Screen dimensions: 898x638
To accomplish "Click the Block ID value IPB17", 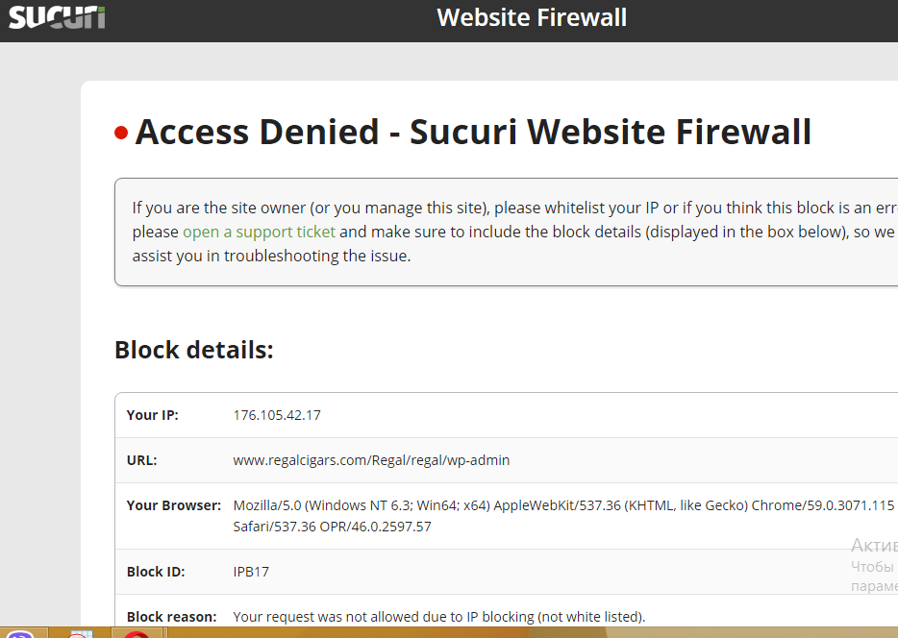I will tap(251, 572).
